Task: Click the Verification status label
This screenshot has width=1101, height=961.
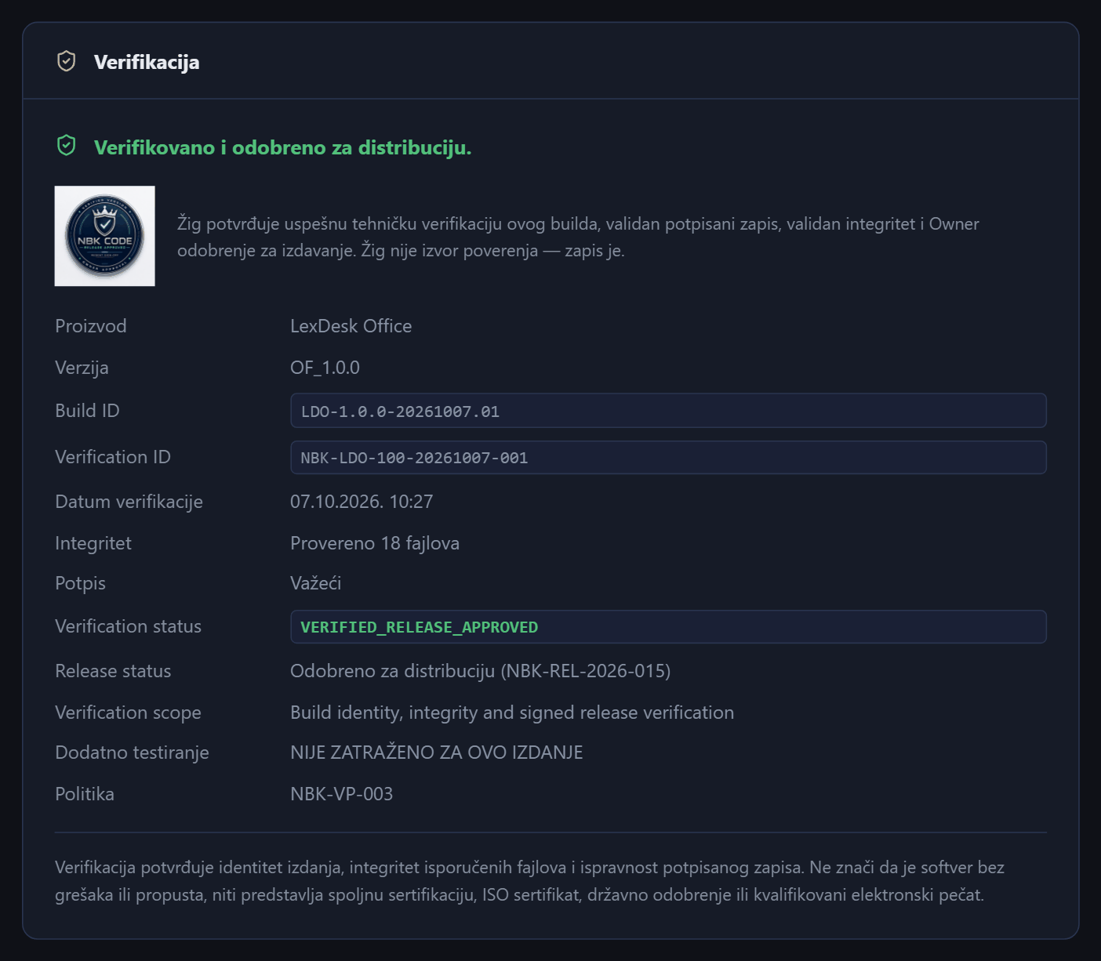Action: point(128,626)
